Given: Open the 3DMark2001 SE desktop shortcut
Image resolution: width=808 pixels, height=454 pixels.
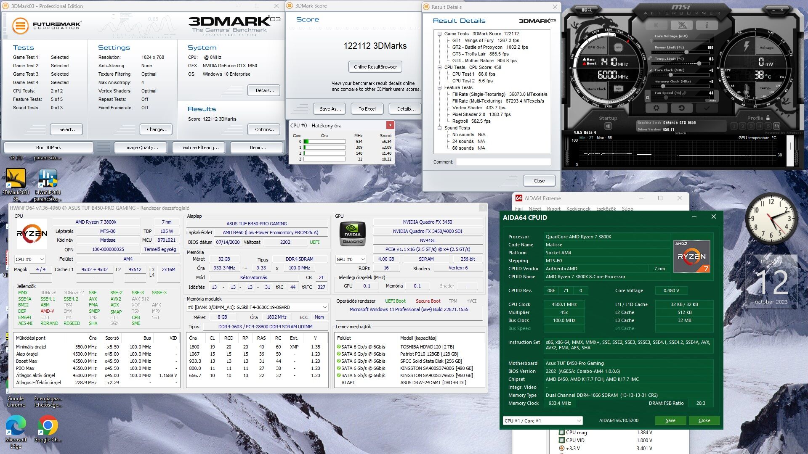Looking at the screenshot, I should click(x=16, y=184).
